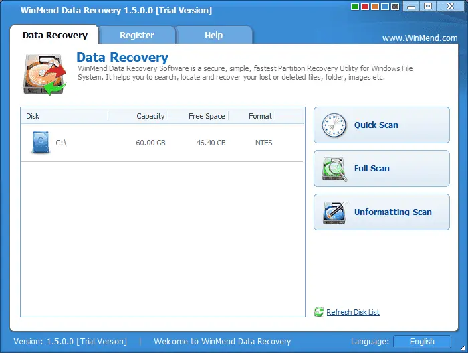Select the red theme color swatch

[x=365, y=7]
